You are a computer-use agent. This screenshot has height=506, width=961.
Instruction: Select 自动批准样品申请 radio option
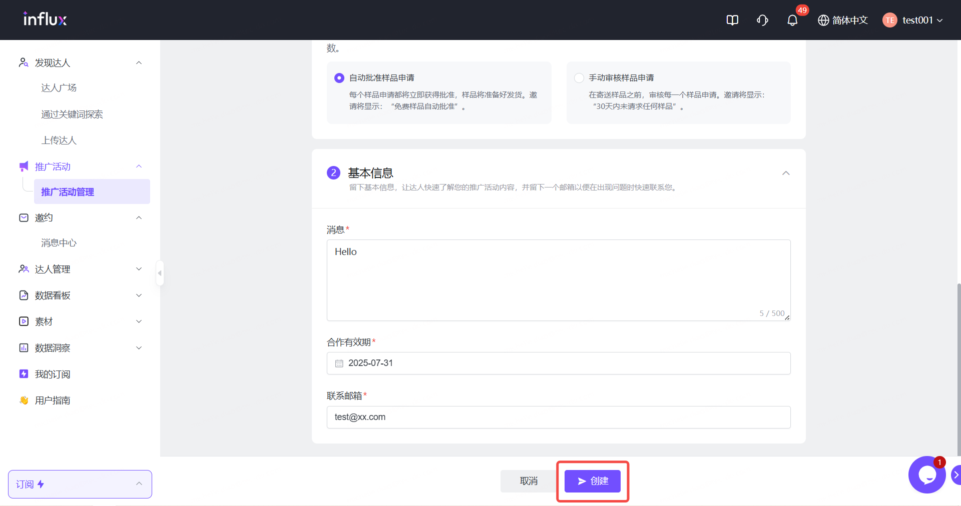[339, 78]
